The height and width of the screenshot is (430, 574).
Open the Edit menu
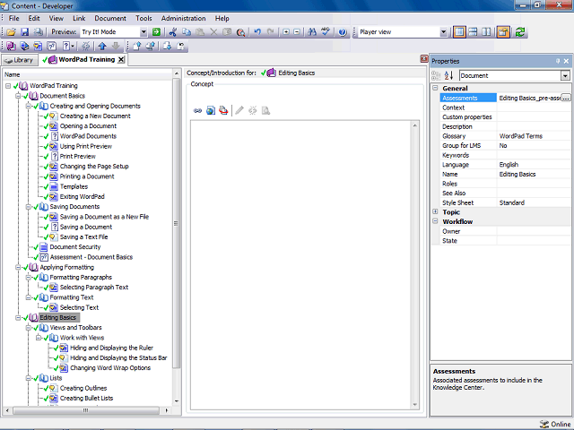tap(34, 18)
